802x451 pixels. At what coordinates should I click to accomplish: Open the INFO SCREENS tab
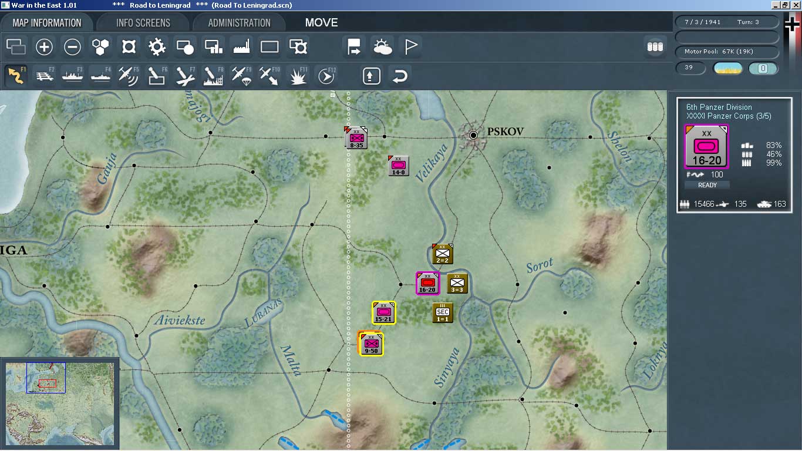click(143, 23)
